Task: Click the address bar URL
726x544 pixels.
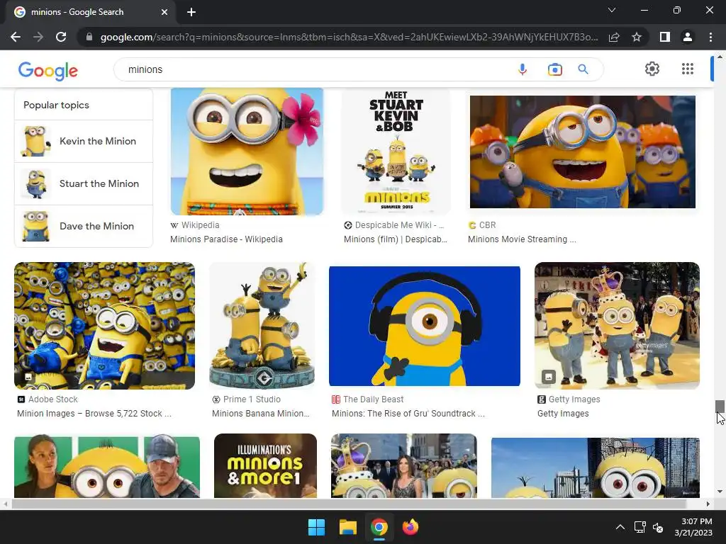Action: click(x=349, y=37)
